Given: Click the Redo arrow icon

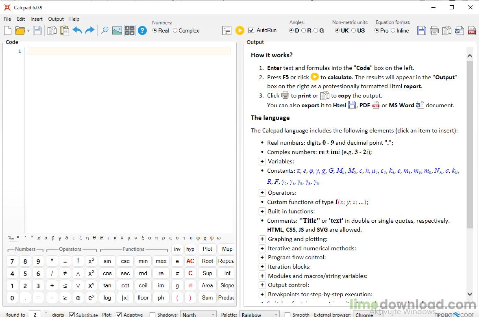Looking at the screenshot, I should click(90, 30).
